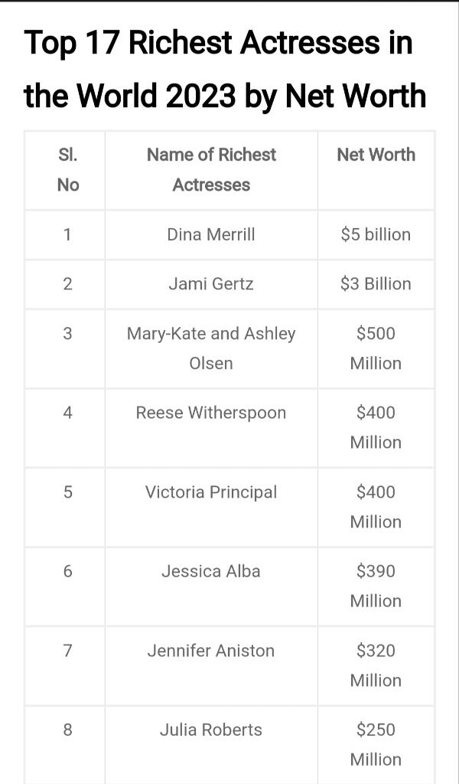The image size is (459, 784).
Task: Select the $390 Million net worth cell
Action: pos(376,586)
